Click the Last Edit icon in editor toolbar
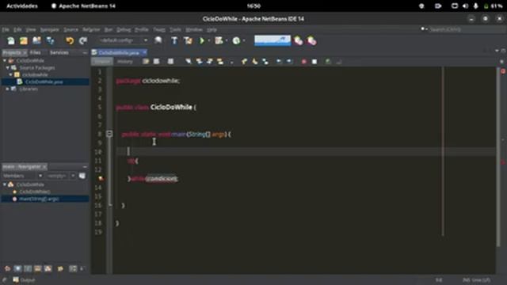This screenshot has width=507, height=285. coord(146,62)
